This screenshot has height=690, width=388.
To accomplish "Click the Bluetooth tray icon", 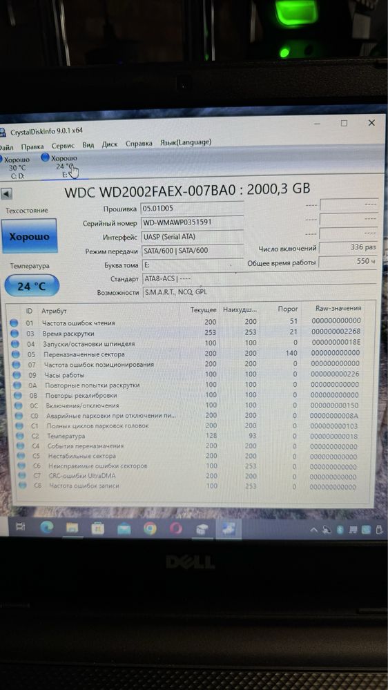I will point(340,529).
